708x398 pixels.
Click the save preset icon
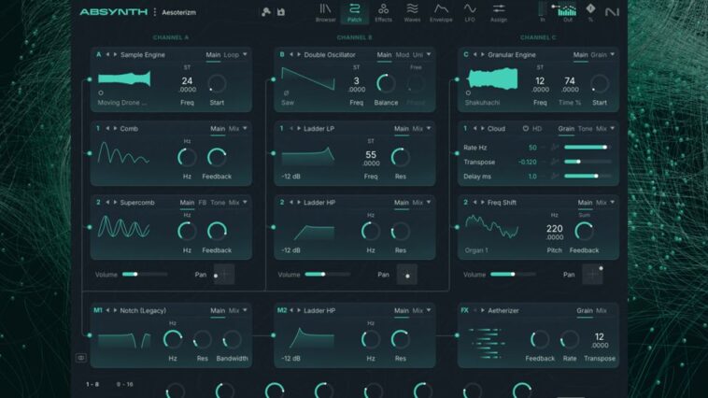click(281, 12)
